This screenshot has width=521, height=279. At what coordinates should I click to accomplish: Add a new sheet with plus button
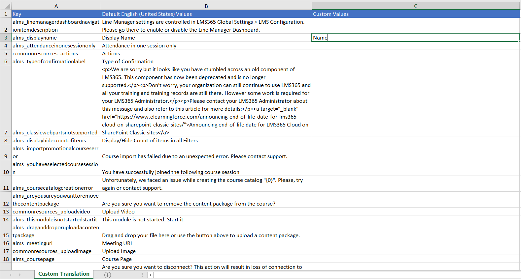(108, 275)
